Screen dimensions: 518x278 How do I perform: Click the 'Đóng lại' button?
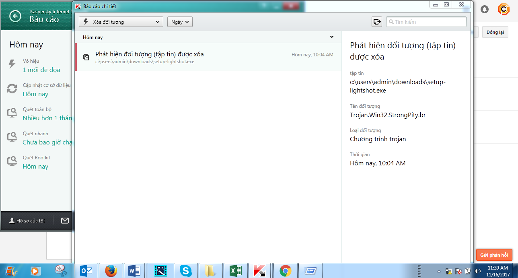(x=495, y=32)
